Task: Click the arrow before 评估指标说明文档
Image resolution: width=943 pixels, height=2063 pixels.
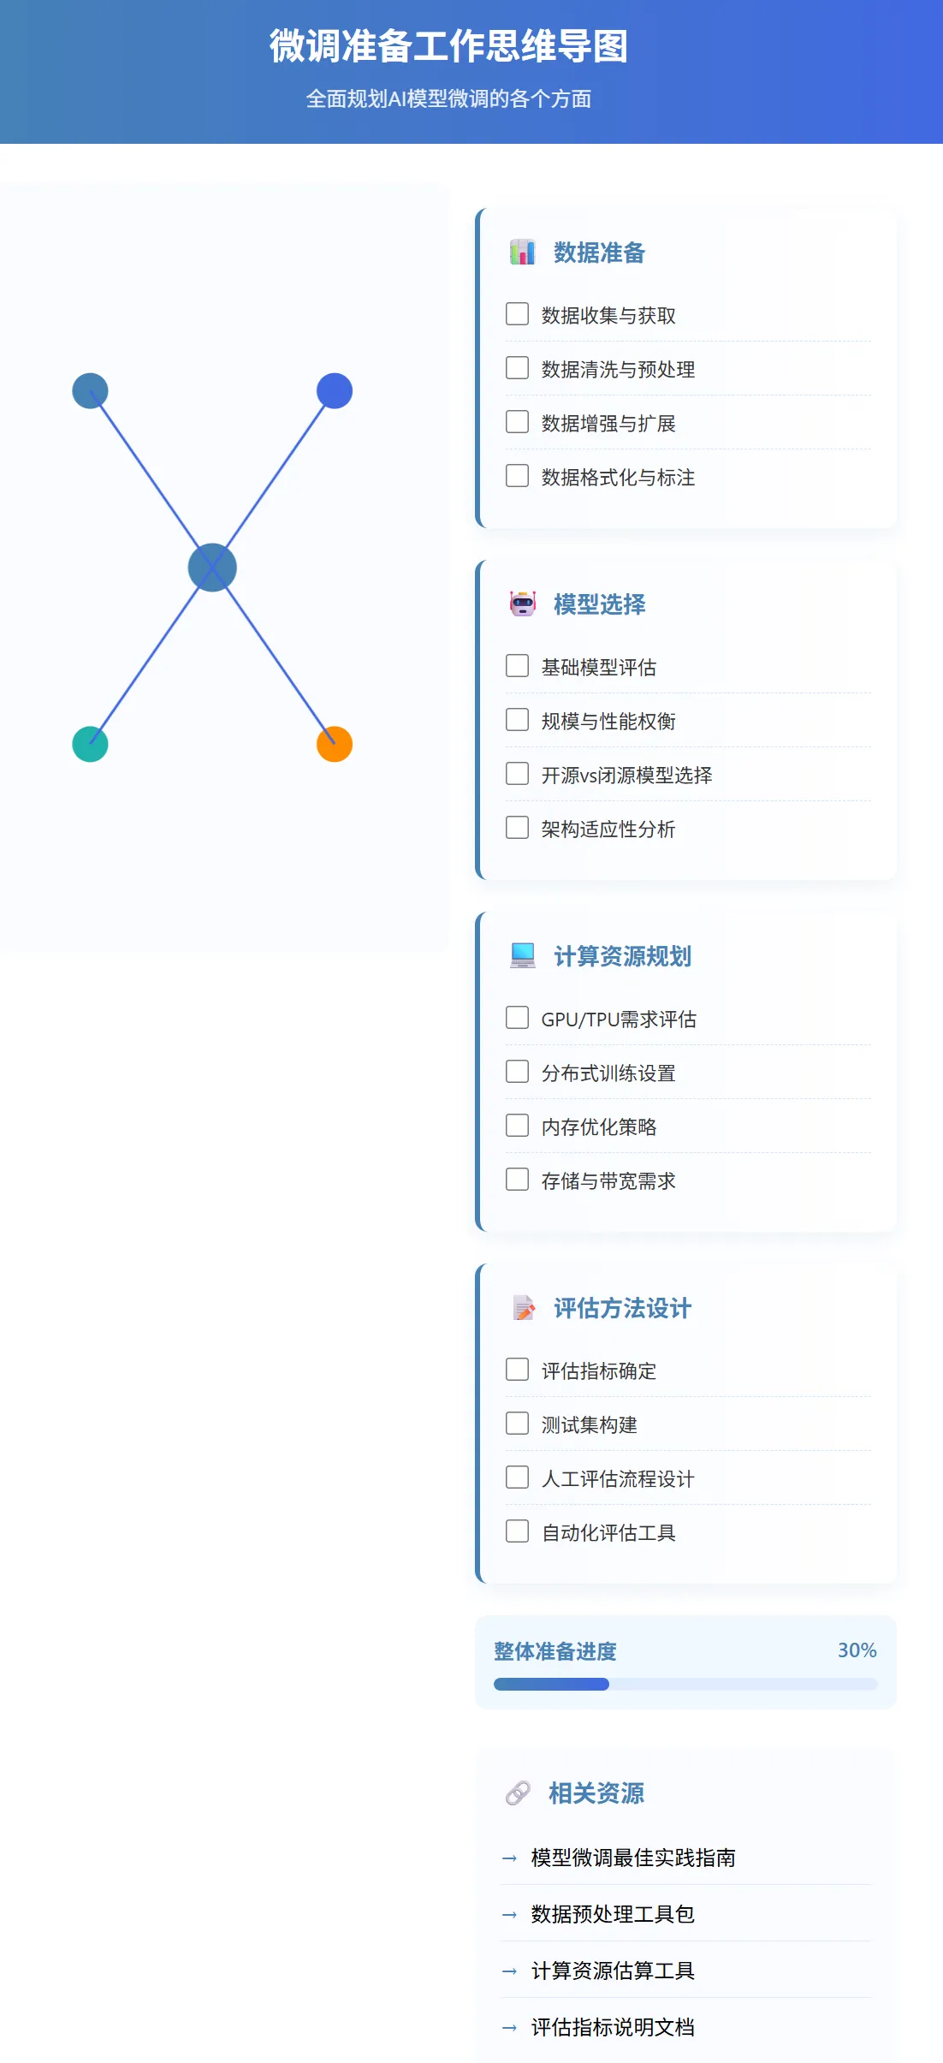Action: 507,2027
